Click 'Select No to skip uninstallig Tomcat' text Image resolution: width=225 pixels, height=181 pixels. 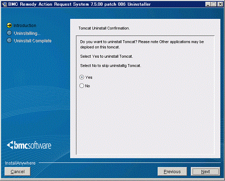tap(111, 66)
